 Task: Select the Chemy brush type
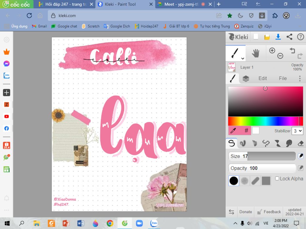pos(277,143)
